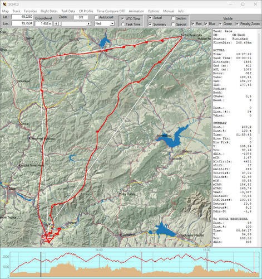The height and width of the screenshot is (279, 262).
Task: Open the Info menu
Action: pos(181,11)
